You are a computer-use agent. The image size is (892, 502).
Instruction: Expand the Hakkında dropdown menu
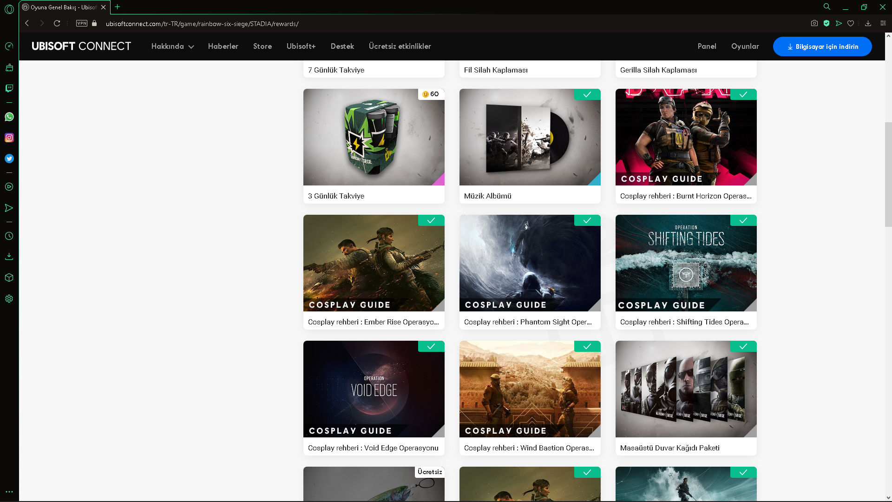point(172,46)
